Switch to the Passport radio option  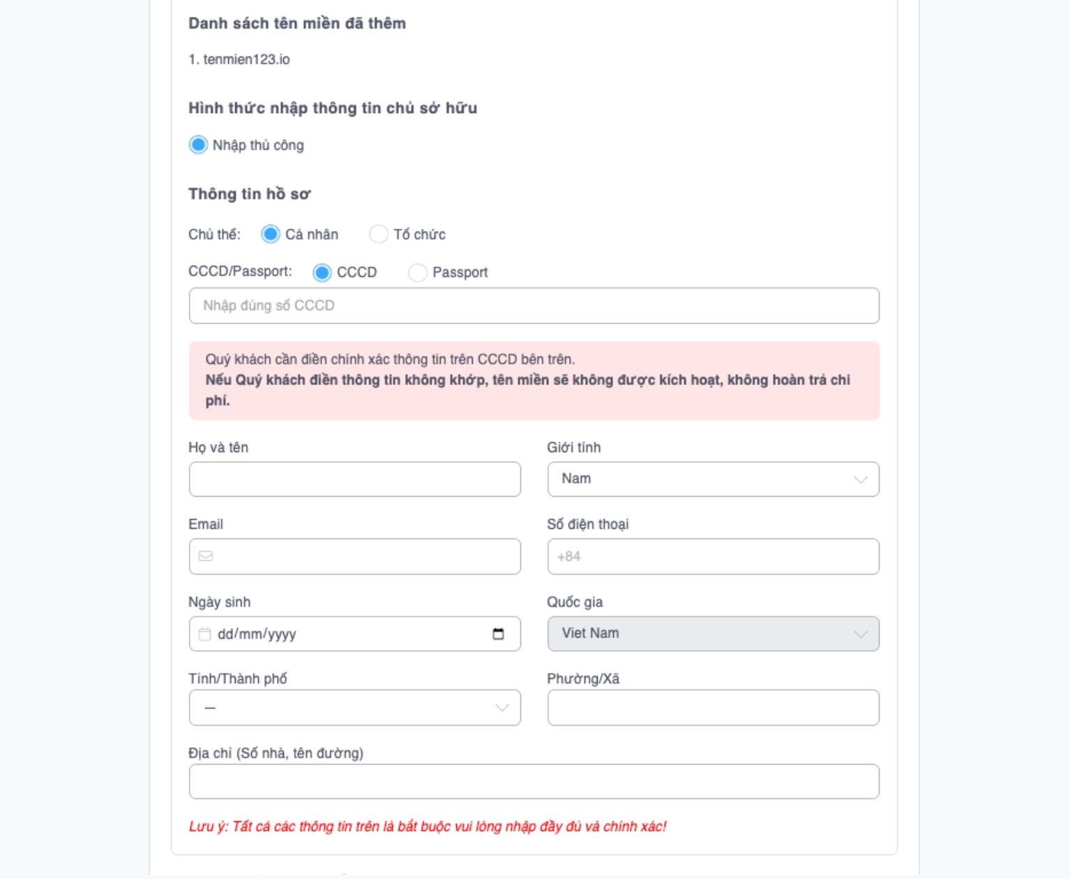tap(418, 272)
